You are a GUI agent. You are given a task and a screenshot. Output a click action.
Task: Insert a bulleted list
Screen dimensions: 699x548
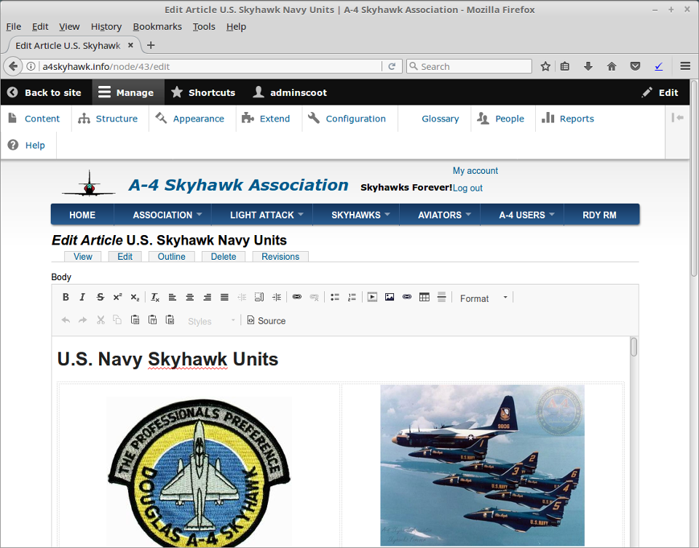(335, 297)
